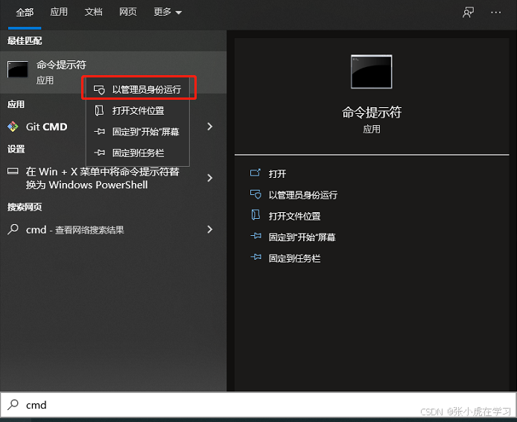
Task: Click 固定到任务栏 in the right details panel
Action: coord(294,258)
